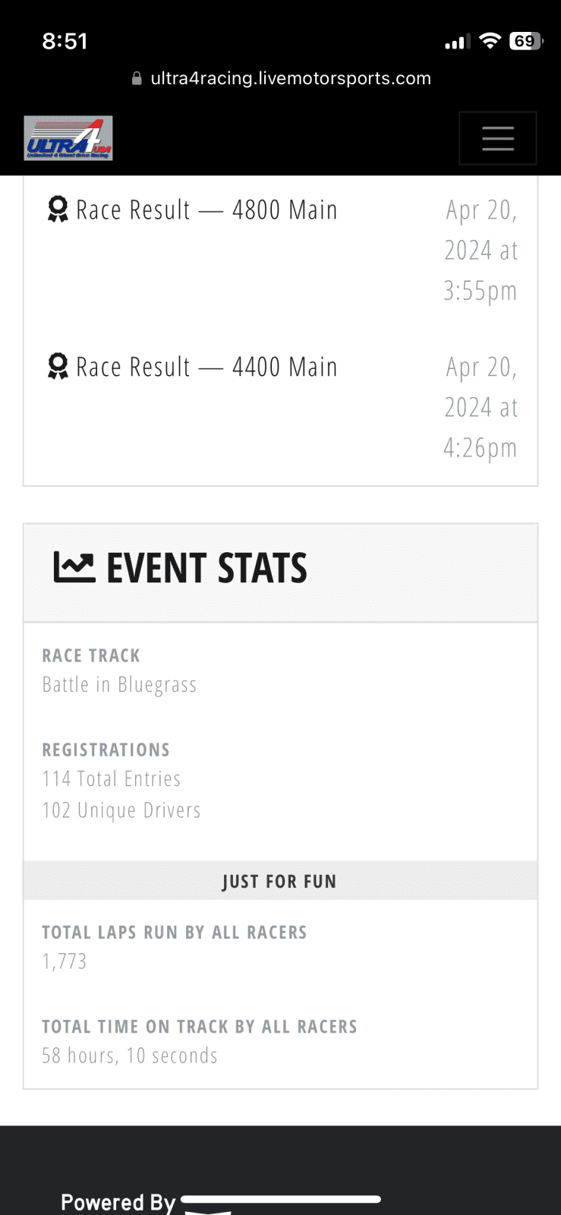Tap the Apr 20 3:55pm timestamp

[x=481, y=250]
